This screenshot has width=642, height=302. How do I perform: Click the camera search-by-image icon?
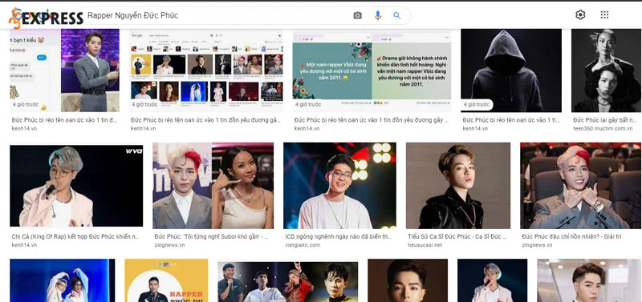tap(357, 15)
